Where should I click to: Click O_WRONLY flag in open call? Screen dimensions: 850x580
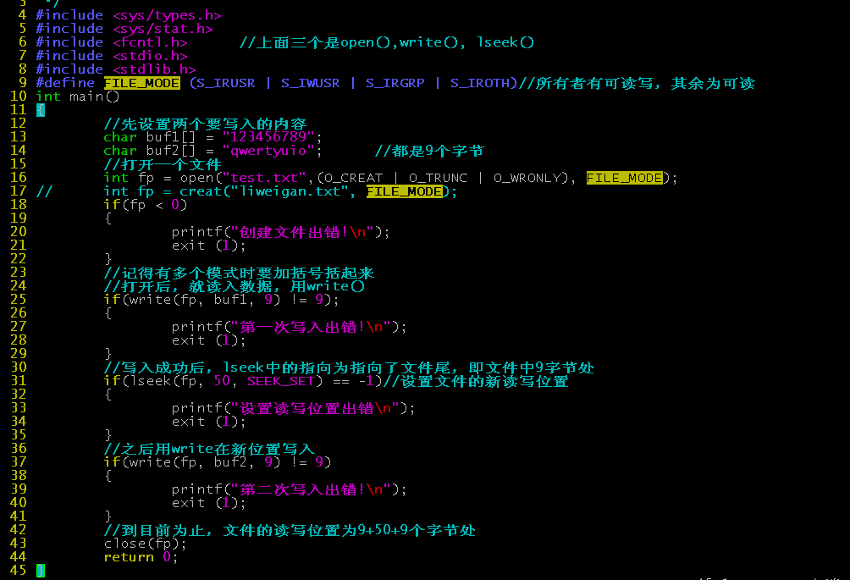coord(527,178)
